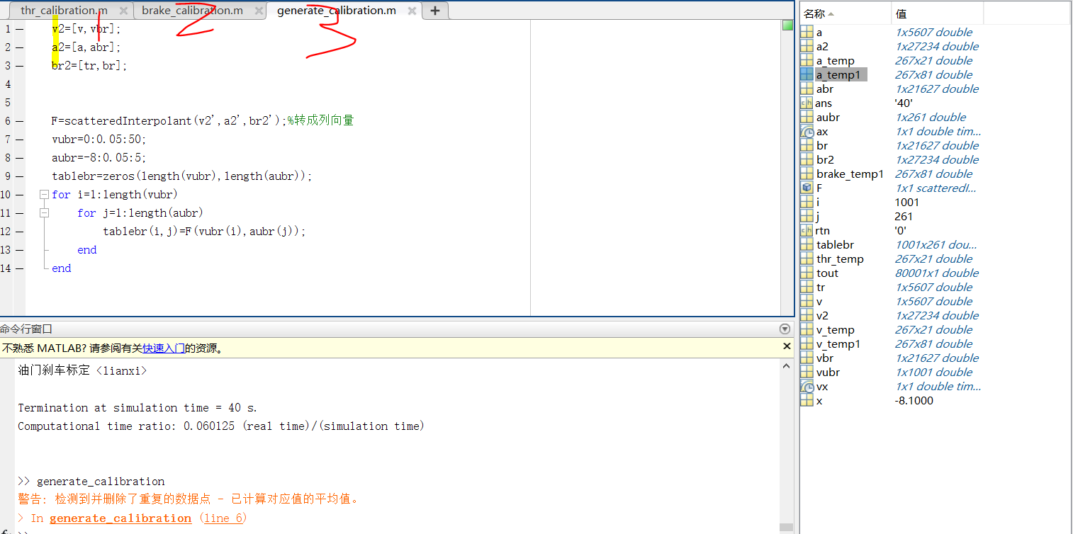
Task: Close the brake_calibration.m tab
Action: (259, 11)
